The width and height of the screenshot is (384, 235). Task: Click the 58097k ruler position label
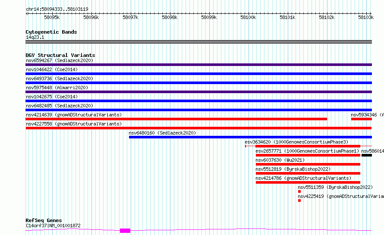[130, 17]
